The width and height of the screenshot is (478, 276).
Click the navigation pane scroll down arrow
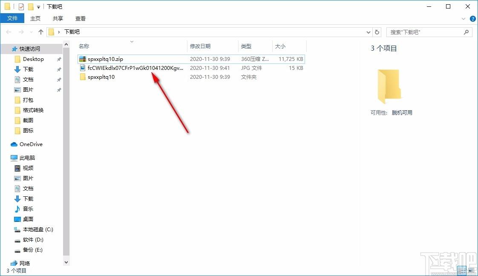pos(66,262)
